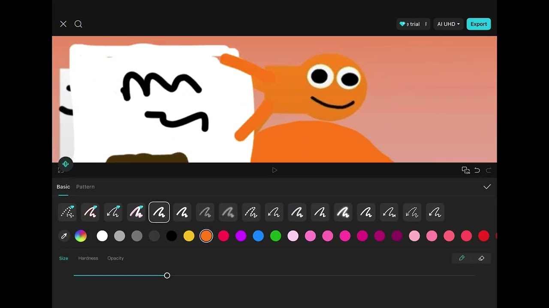Image resolution: width=549 pixels, height=308 pixels.
Task: Select the eighth blurry gray brush
Action: [228, 212]
